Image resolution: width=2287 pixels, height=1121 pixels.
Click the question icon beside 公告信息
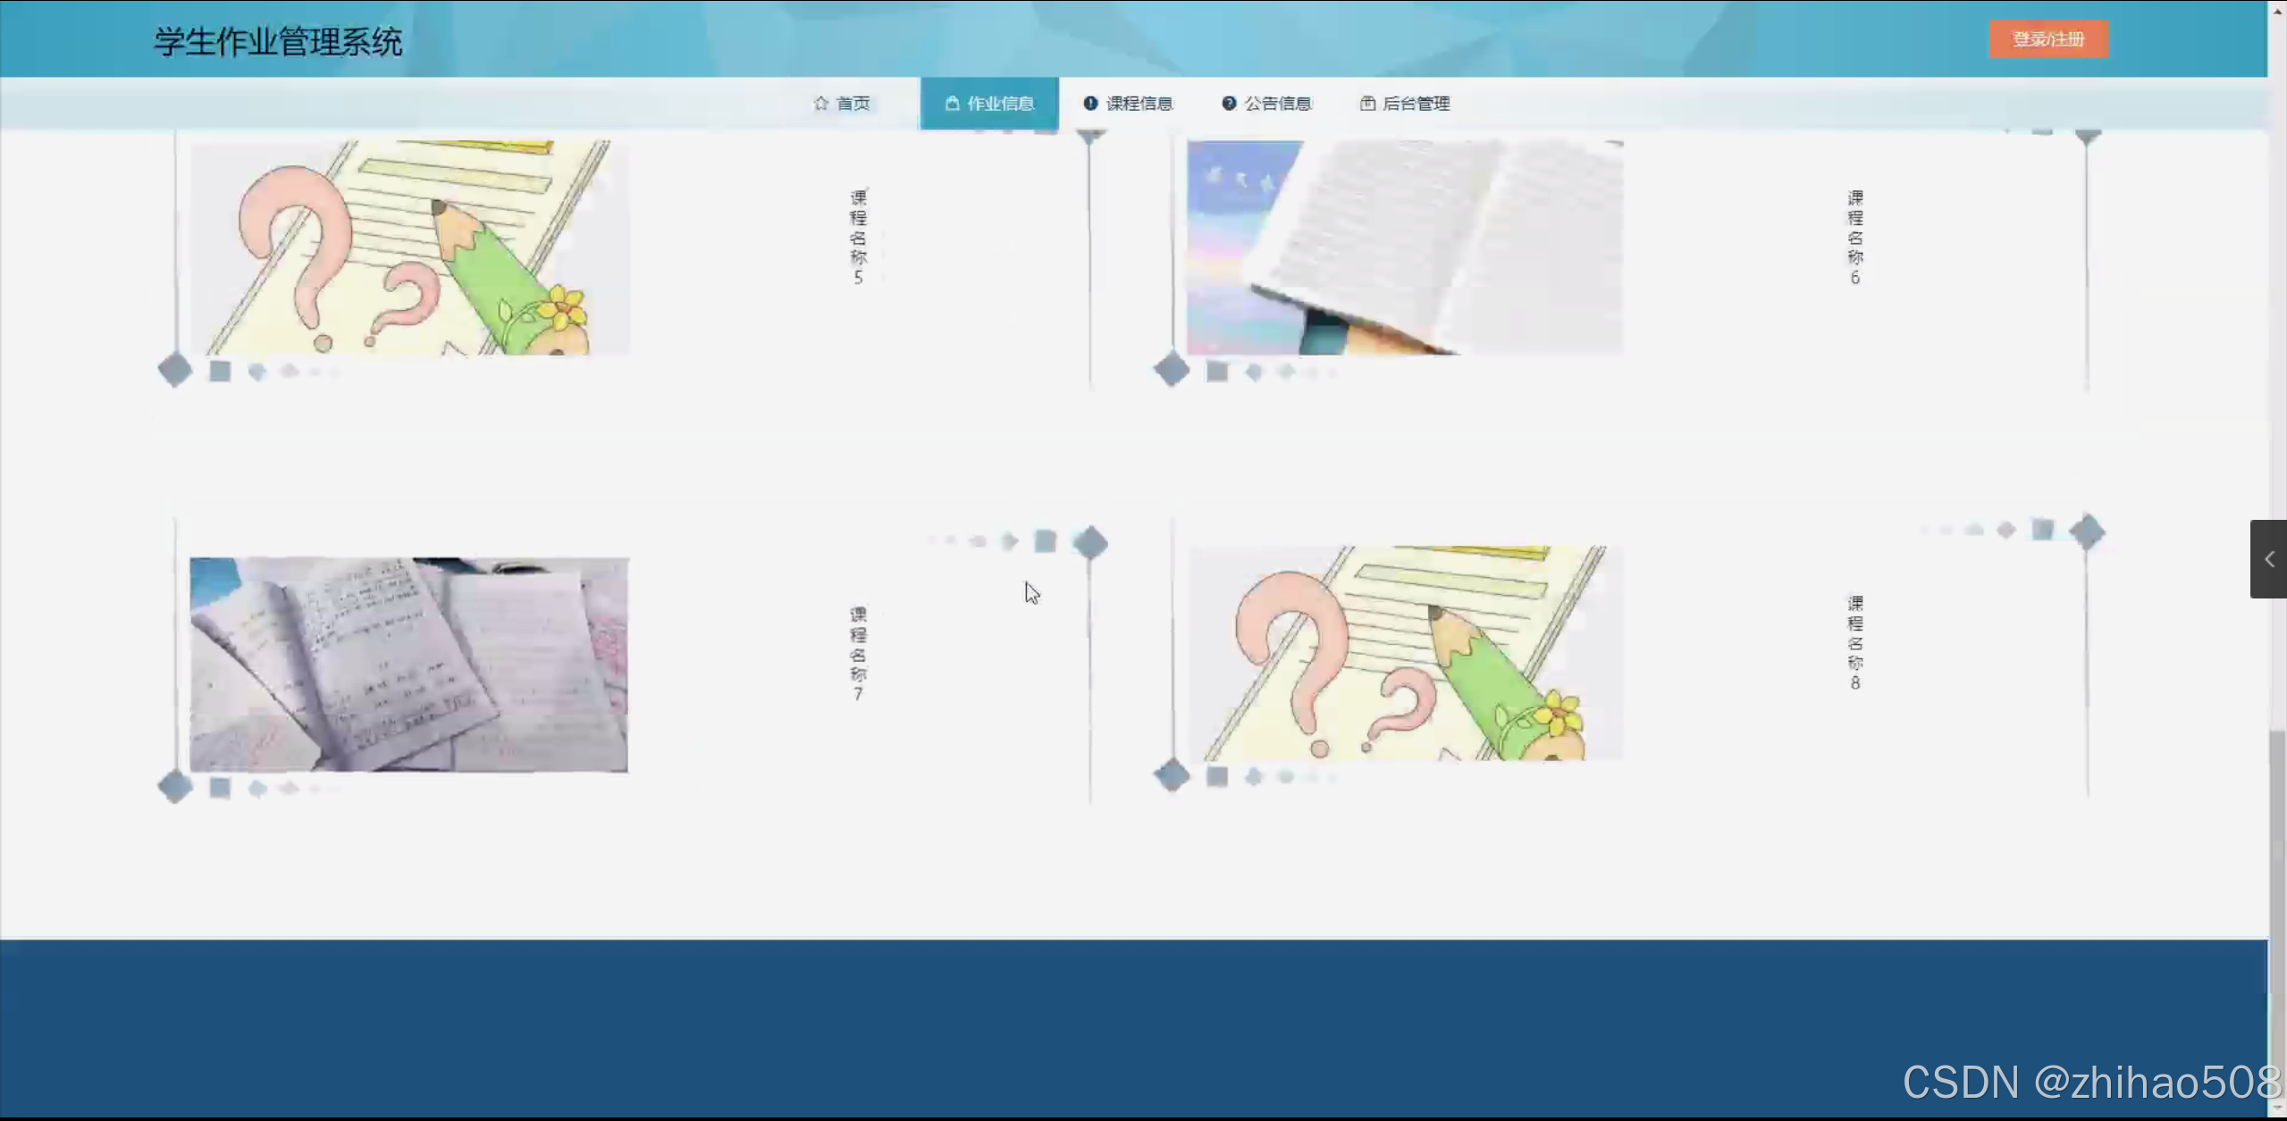coord(1229,104)
